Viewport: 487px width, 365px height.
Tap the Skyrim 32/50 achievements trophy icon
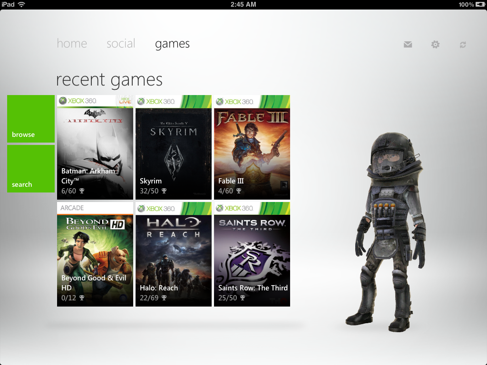click(x=164, y=191)
